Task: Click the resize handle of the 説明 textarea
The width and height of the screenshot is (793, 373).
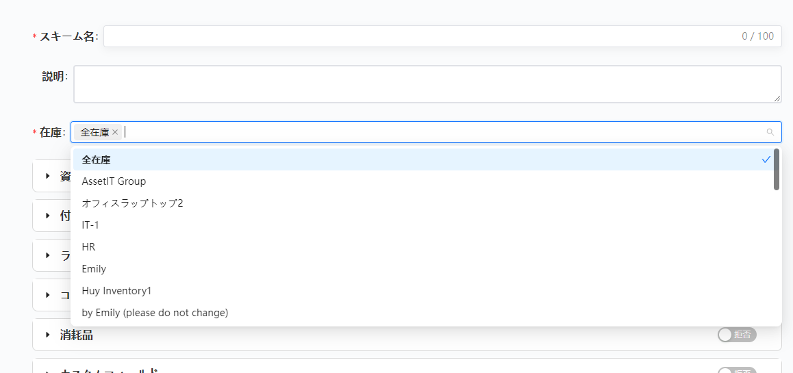Action: tap(777, 99)
